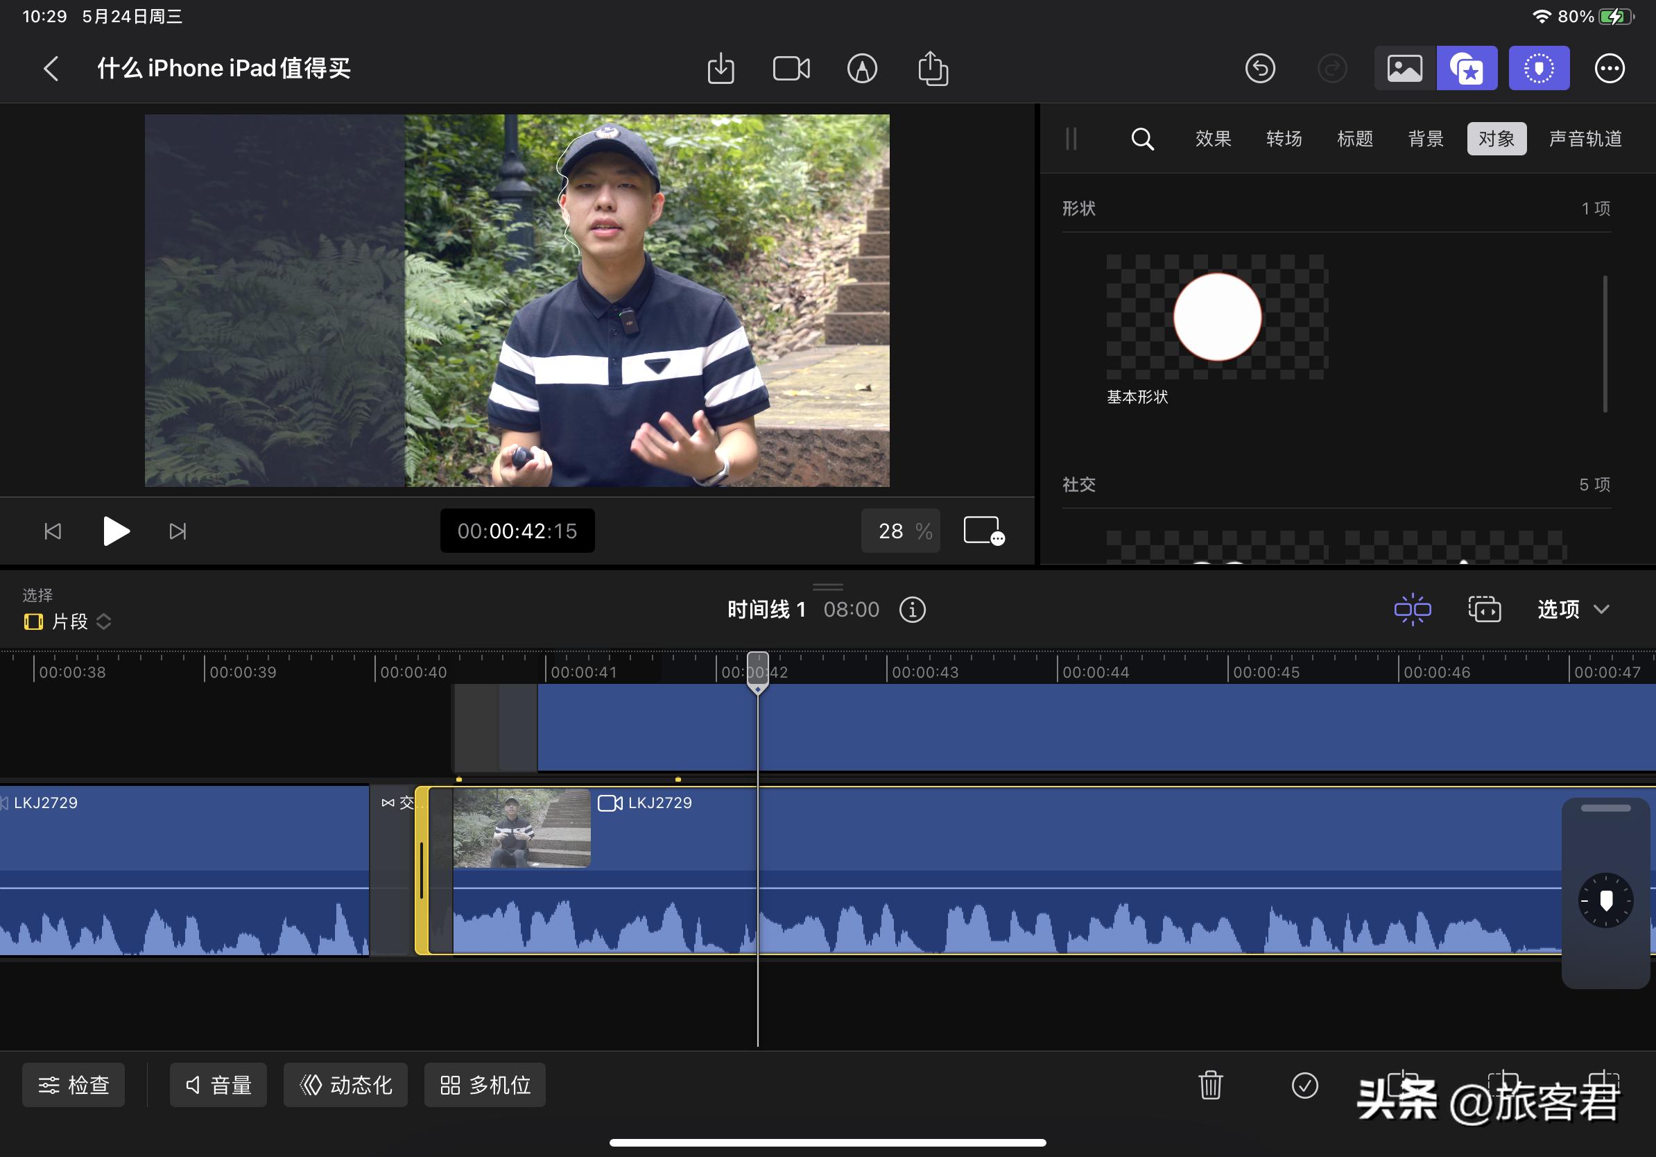The width and height of the screenshot is (1656, 1157).
Task: Click the 动态化 button
Action: point(345,1084)
